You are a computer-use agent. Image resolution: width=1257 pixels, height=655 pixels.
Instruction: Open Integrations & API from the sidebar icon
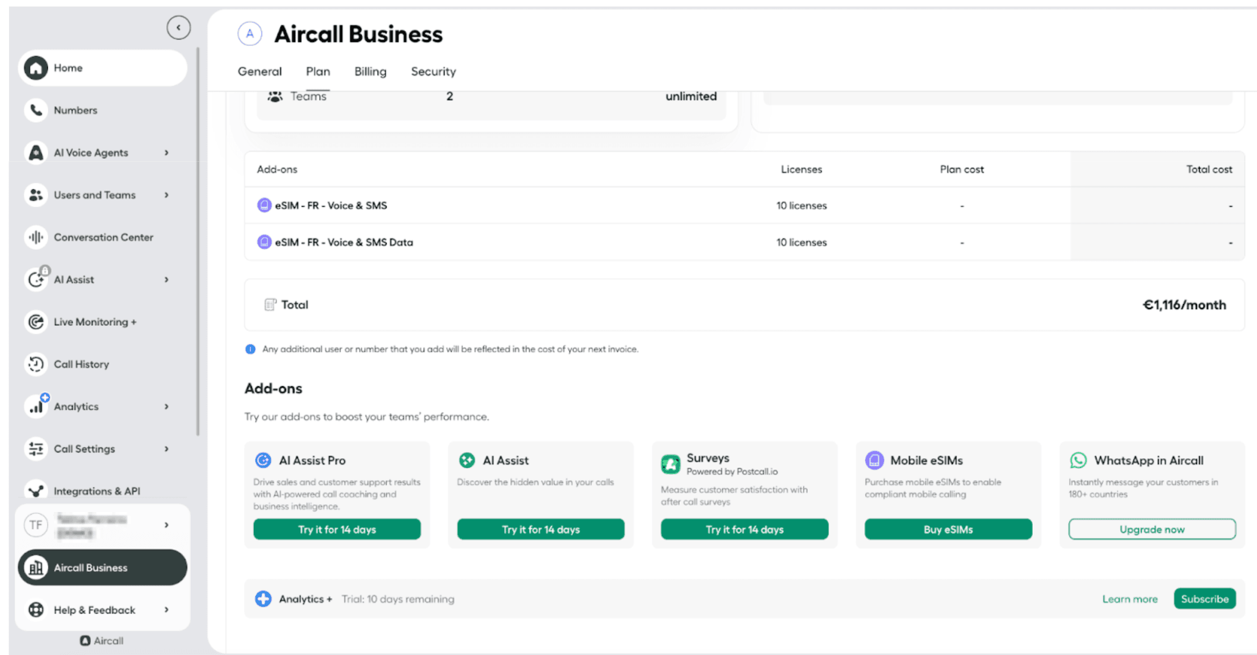(36, 490)
